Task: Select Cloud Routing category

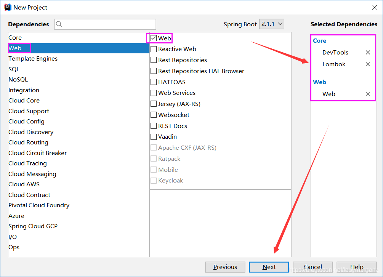Action: tap(79, 143)
